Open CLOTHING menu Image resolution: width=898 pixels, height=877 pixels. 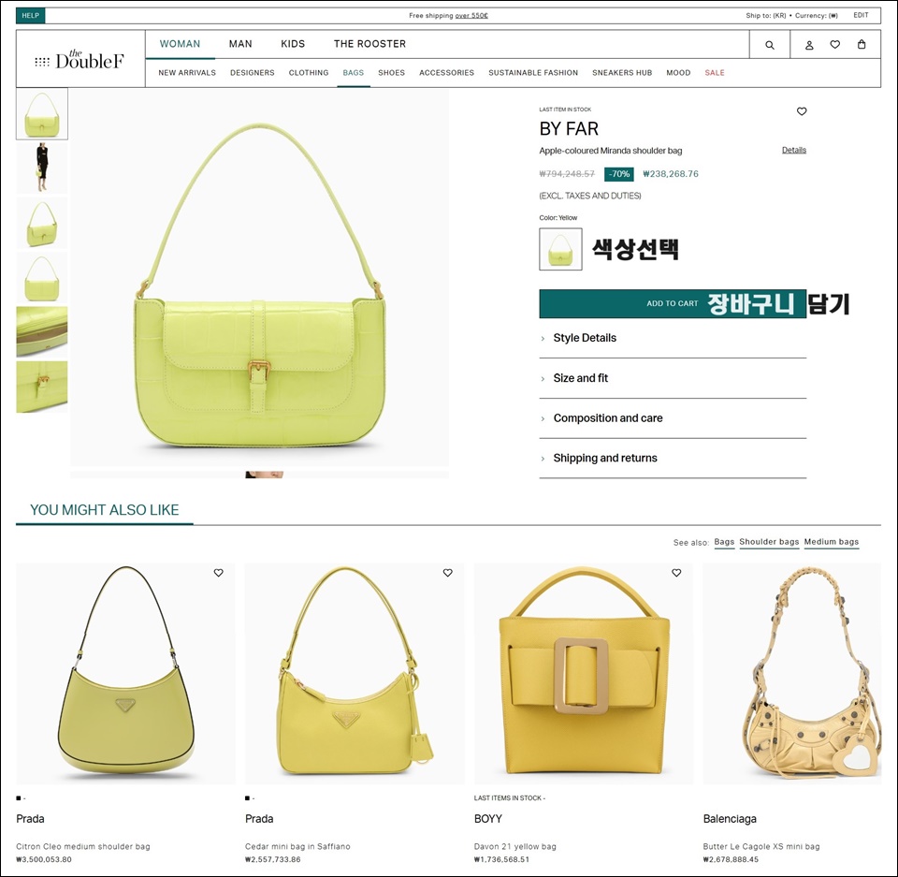309,73
